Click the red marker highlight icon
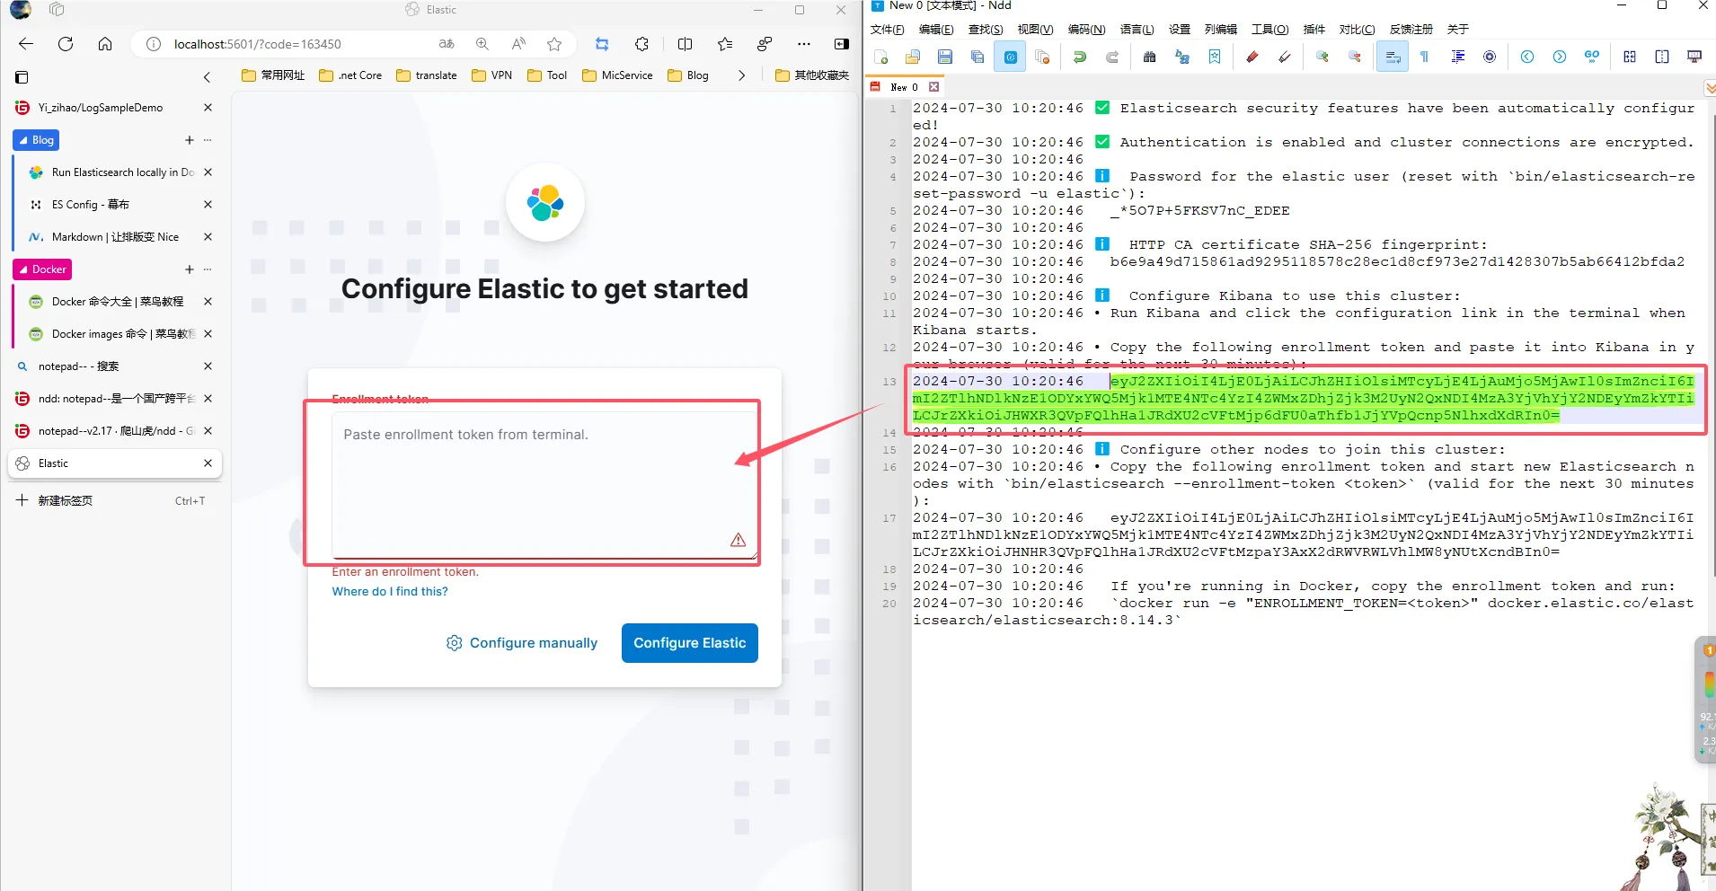This screenshot has width=1716, height=891. click(1252, 57)
